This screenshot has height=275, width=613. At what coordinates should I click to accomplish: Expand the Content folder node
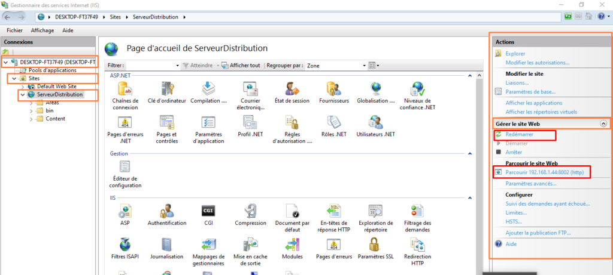(x=31, y=119)
